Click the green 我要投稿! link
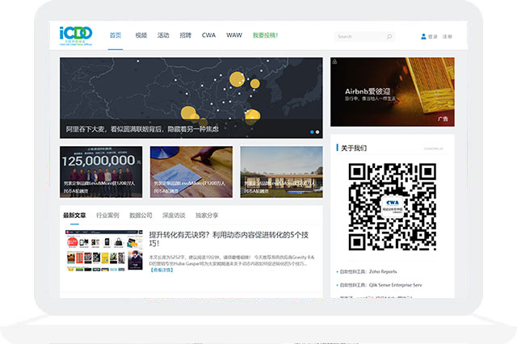 click(x=266, y=36)
